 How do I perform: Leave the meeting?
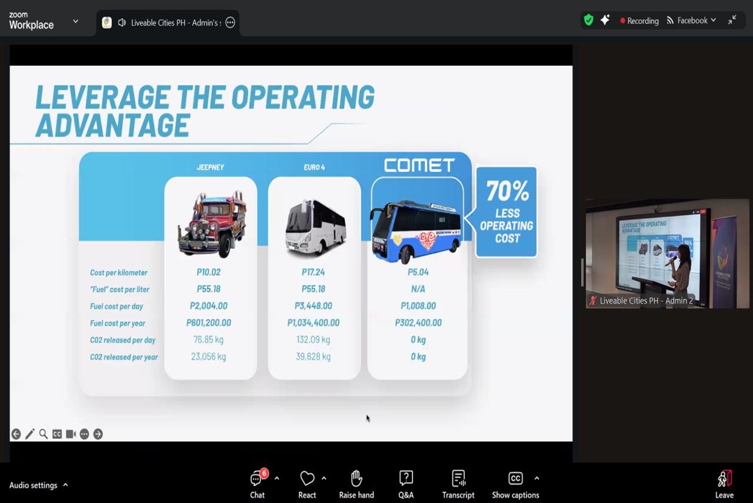[x=724, y=484]
